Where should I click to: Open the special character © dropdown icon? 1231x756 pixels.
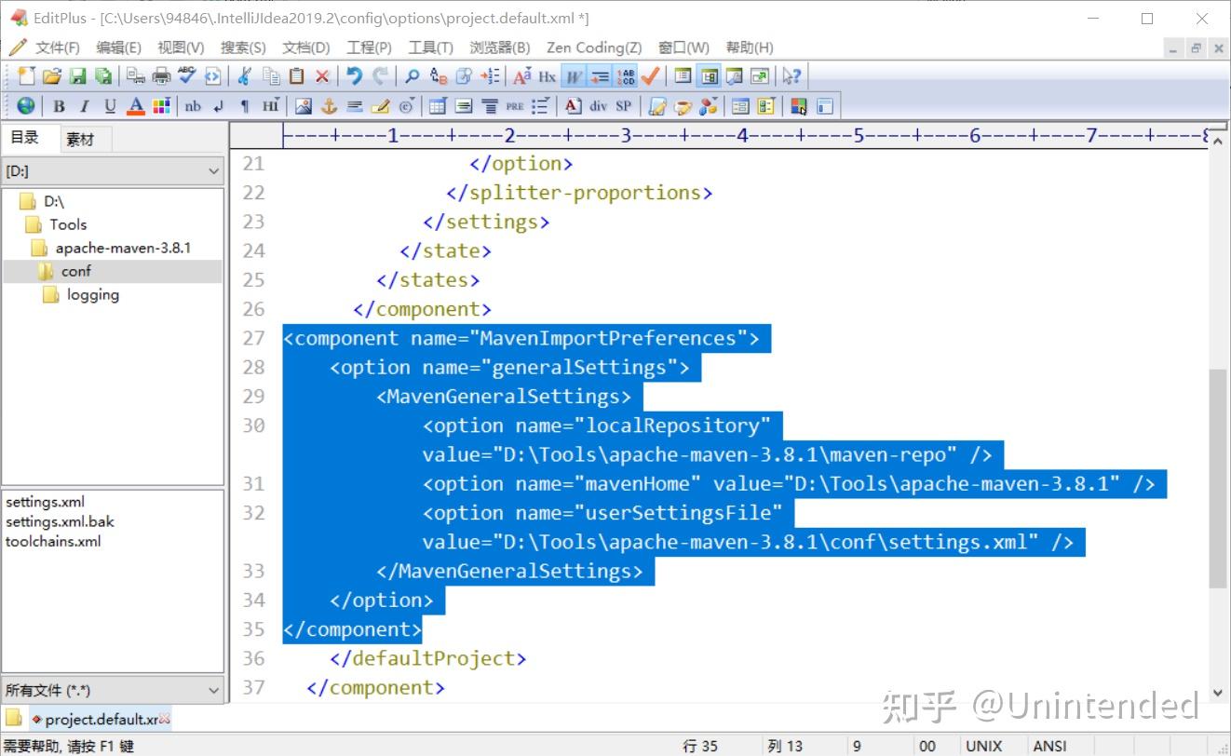[x=407, y=106]
